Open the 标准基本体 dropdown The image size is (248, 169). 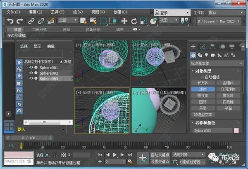(x=215, y=63)
